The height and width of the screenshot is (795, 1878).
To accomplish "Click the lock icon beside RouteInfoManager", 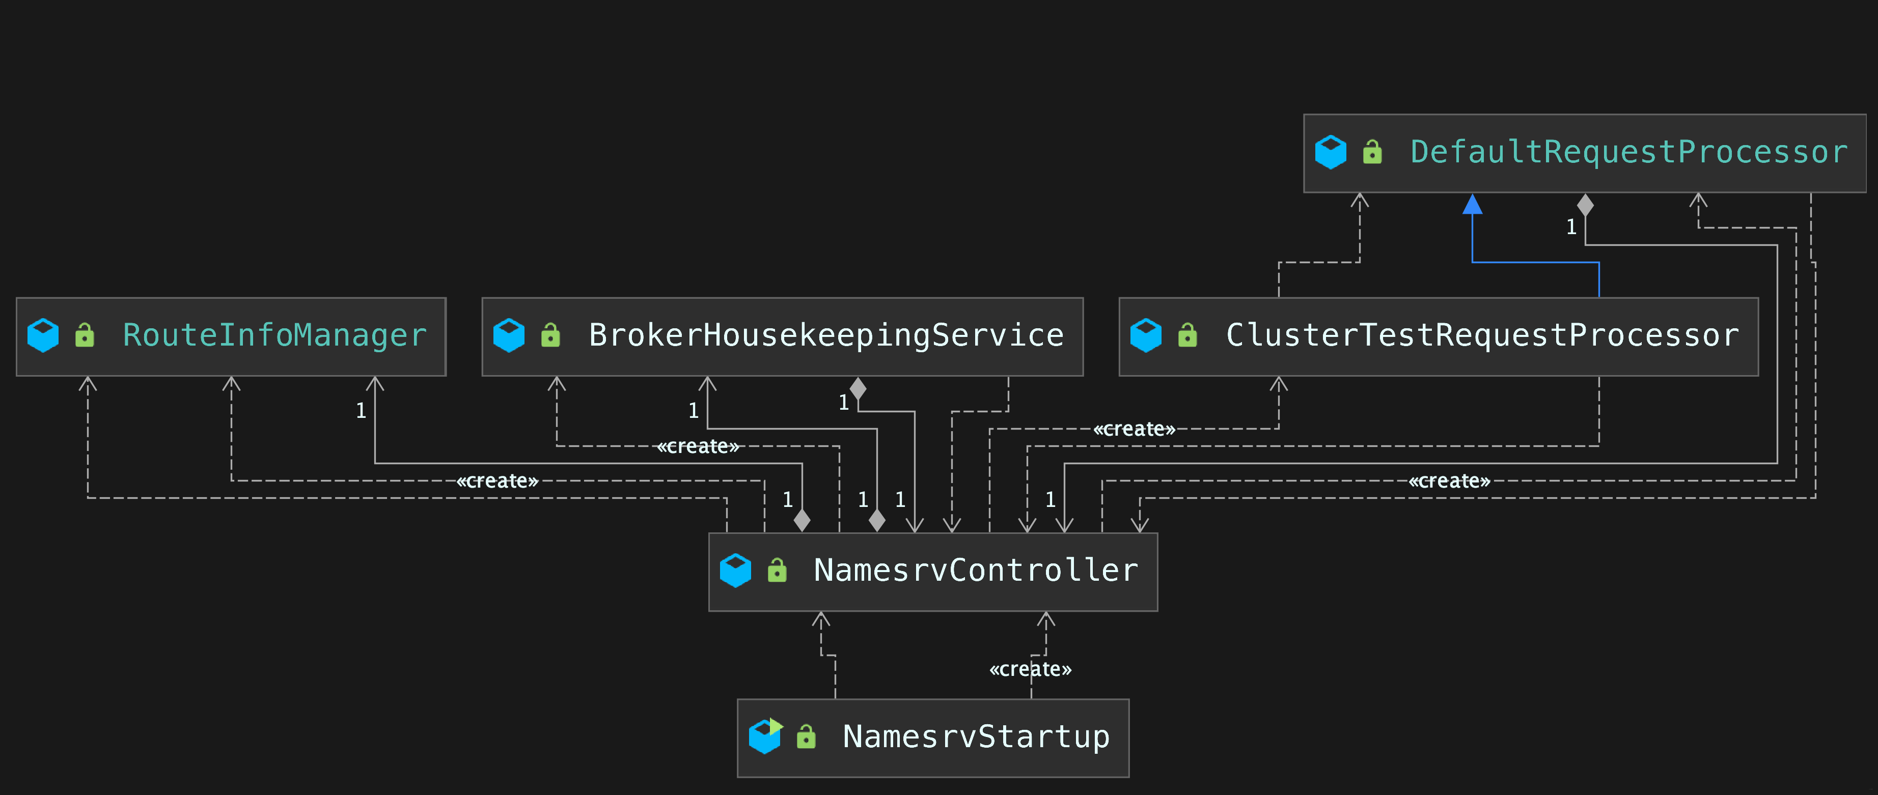I will coord(85,335).
